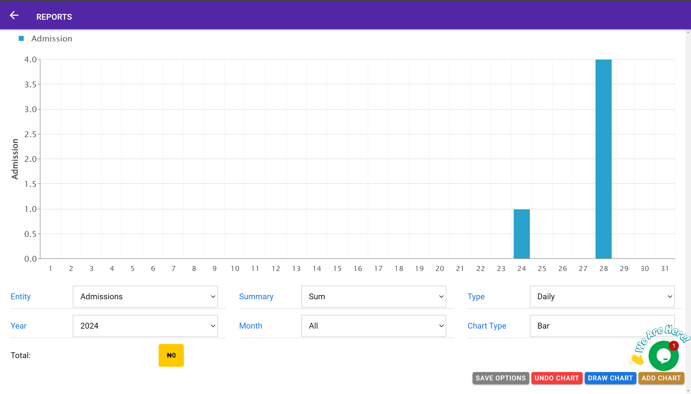Image resolution: width=691 pixels, height=394 pixels.
Task: Click the Admission legend label
Action: (x=52, y=39)
